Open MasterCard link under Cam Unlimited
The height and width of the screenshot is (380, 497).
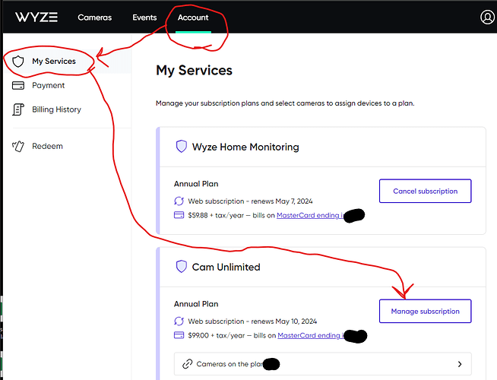(x=312, y=335)
